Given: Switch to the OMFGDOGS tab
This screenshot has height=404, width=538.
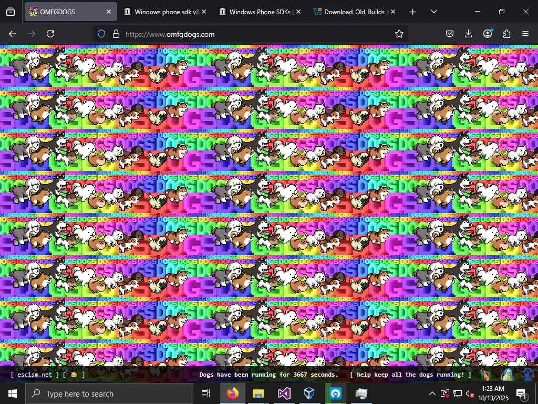Looking at the screenshot, I should pyautogui.click(x=71, y=12).
